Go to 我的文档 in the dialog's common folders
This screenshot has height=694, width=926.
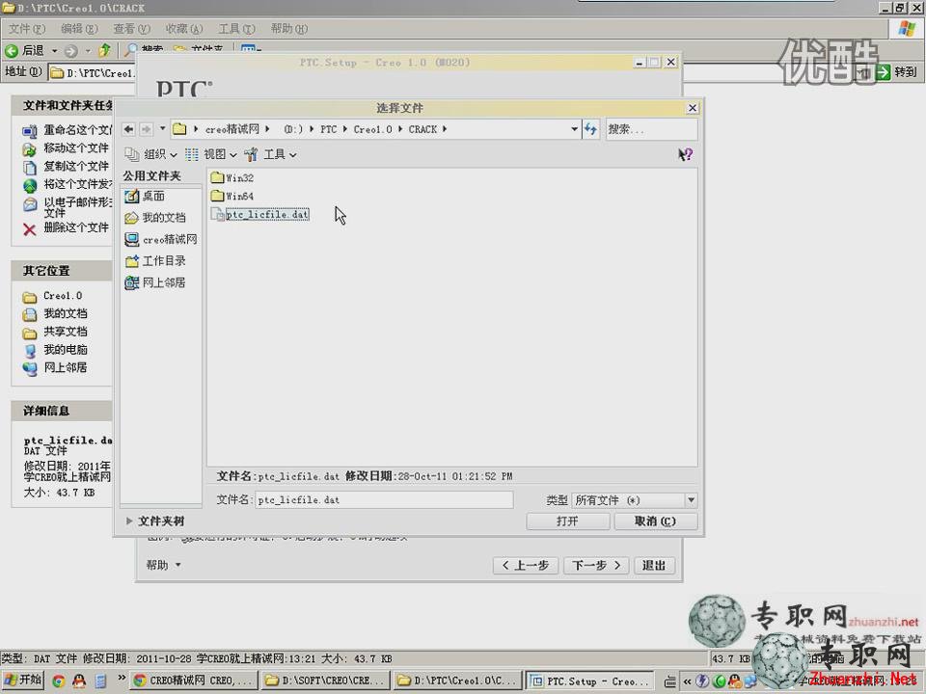155,218
